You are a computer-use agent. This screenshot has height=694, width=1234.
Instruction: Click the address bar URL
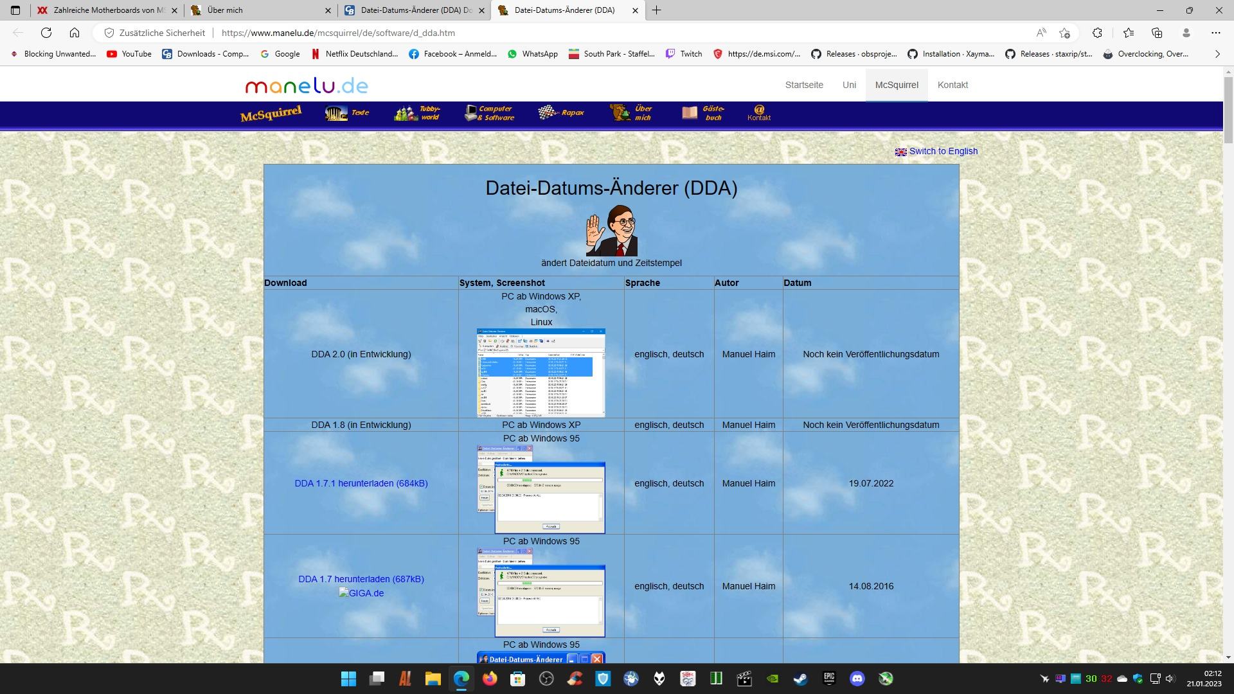[338, 33]
